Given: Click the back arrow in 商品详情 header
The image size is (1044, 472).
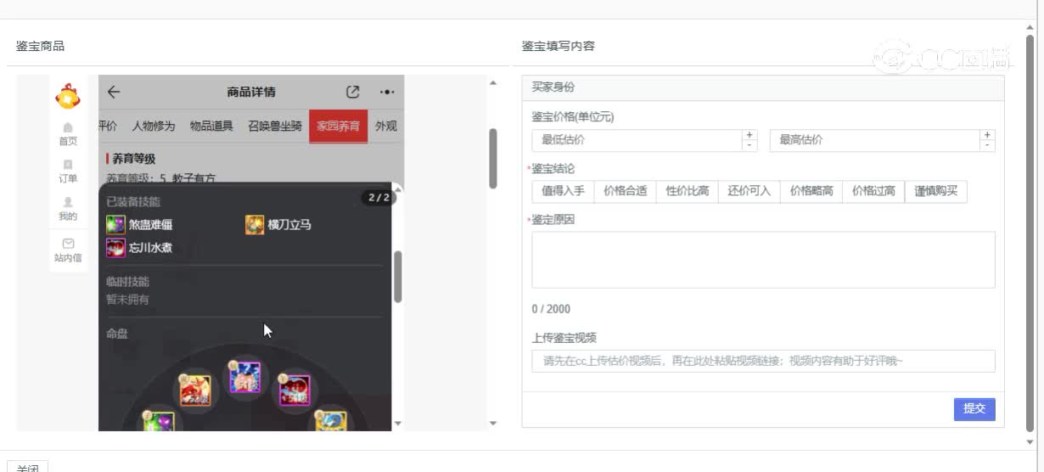Looking at the screenshot, I should (x=114, y=93).
